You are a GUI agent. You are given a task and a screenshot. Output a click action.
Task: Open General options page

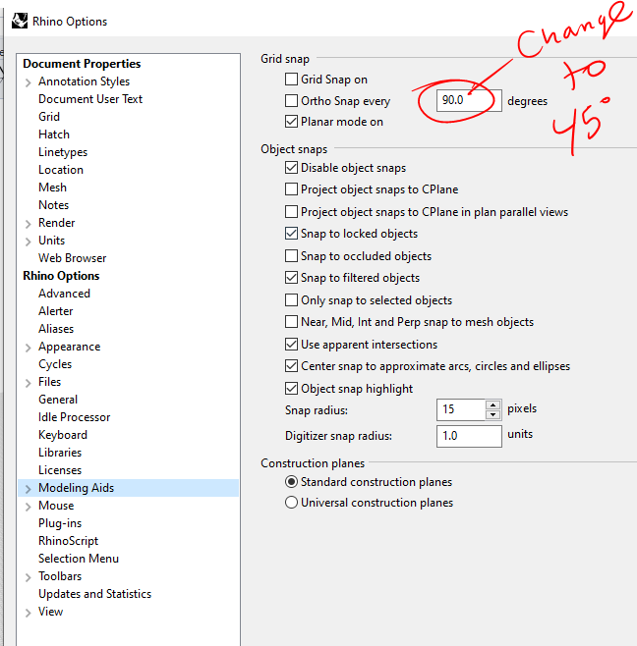[58, 400]
